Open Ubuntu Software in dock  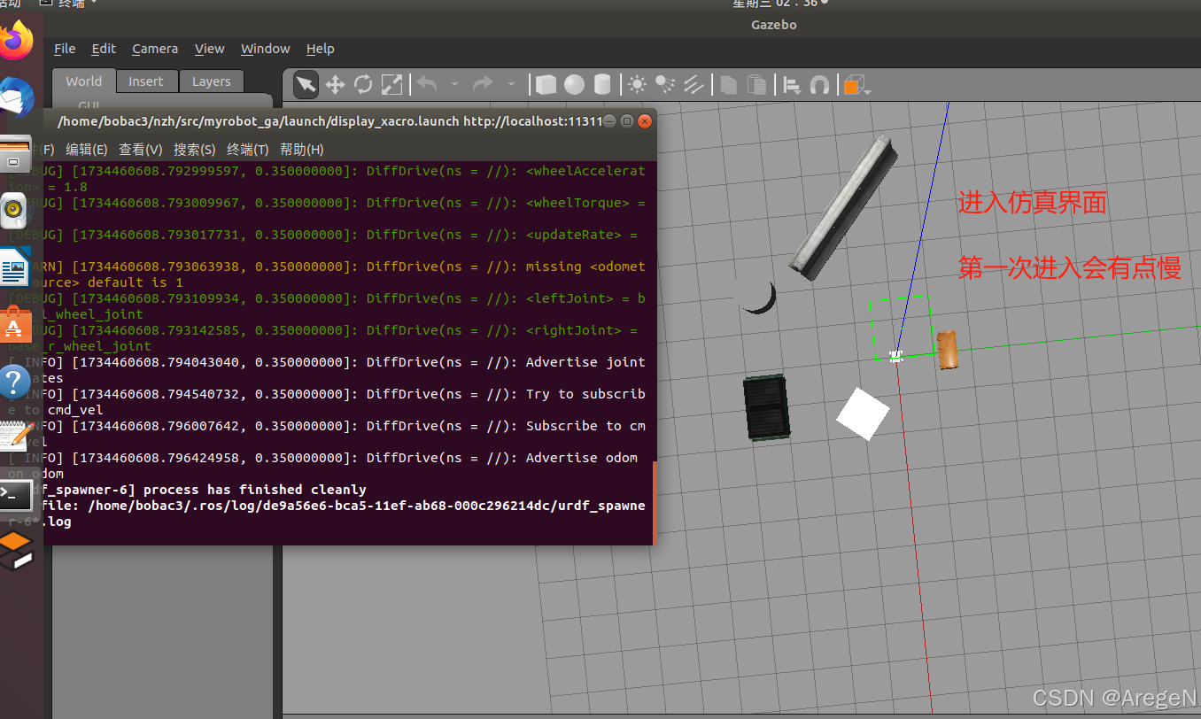point(15,325)
